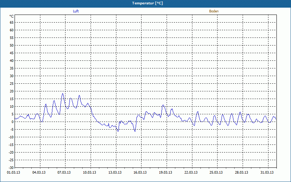This screenshot has height=182, width=291.
Task: Click the -10 y-axis value
Action: click(x=11, y=137)
